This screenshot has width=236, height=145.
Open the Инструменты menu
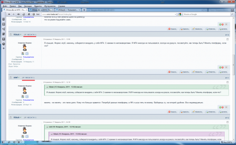(50, 6)
